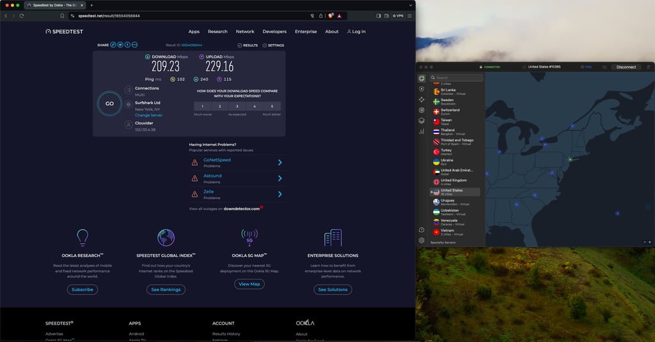655x342 pixels.
Task: Toggle the browser sidebar panel
Action: tap(379, 16)
